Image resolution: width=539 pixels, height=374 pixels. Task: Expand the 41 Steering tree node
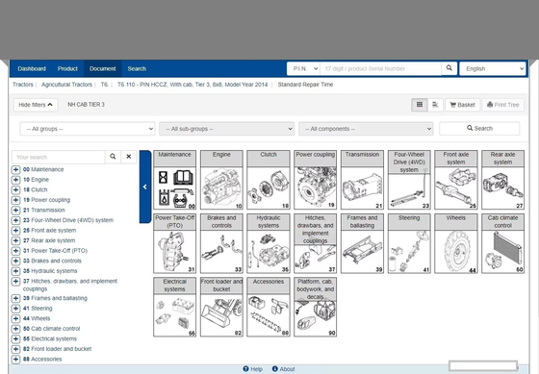tap(15, 309)
